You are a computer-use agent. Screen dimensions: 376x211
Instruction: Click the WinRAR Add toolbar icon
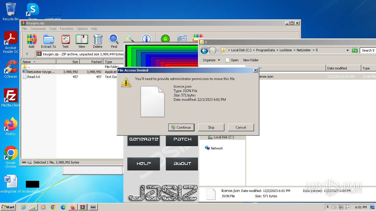[31, 41]
